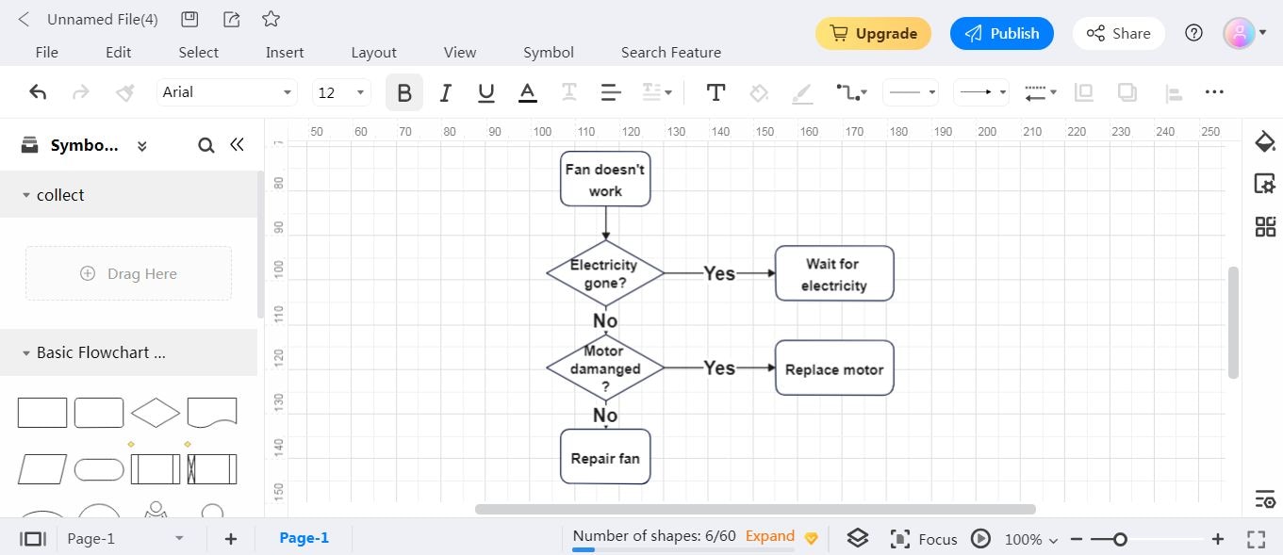Click the Publish button
This screenshot has width=1283, height=555.
1002,34
